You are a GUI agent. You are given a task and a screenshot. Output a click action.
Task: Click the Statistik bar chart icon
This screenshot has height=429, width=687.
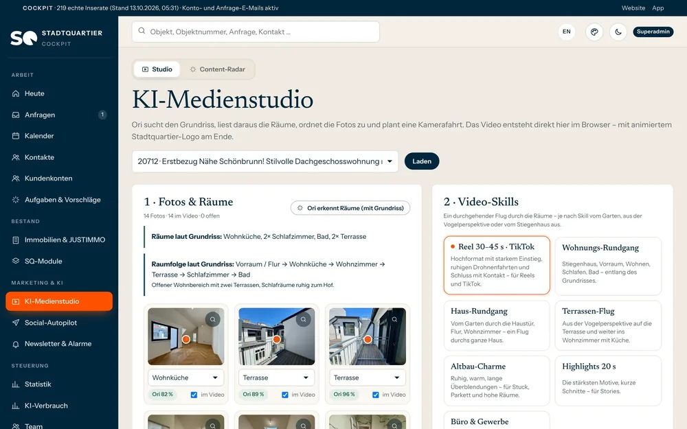16,384
